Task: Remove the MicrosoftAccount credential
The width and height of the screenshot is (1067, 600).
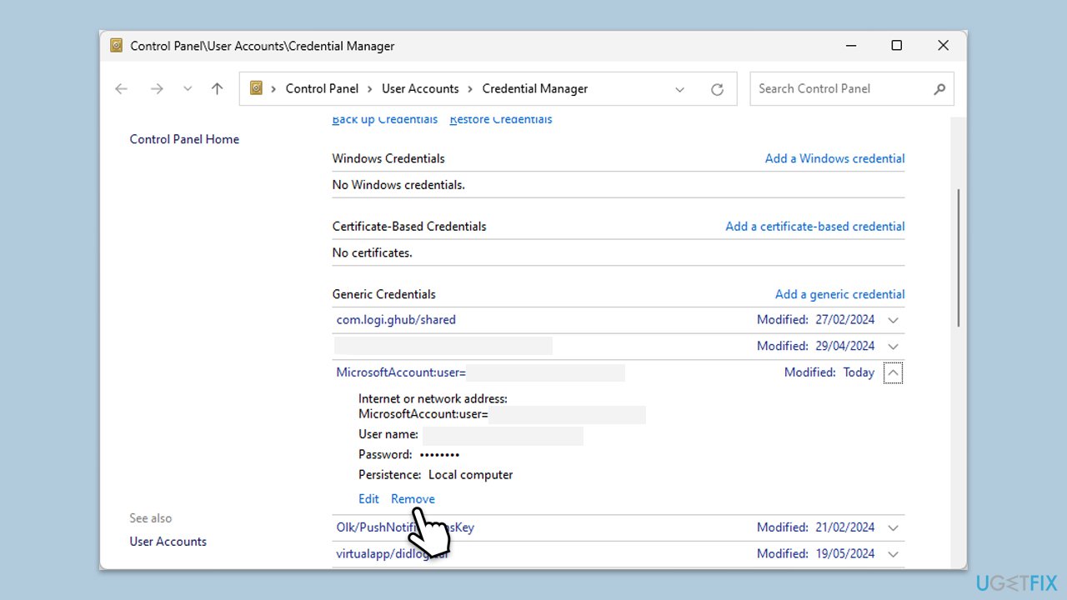Action: 412,498
